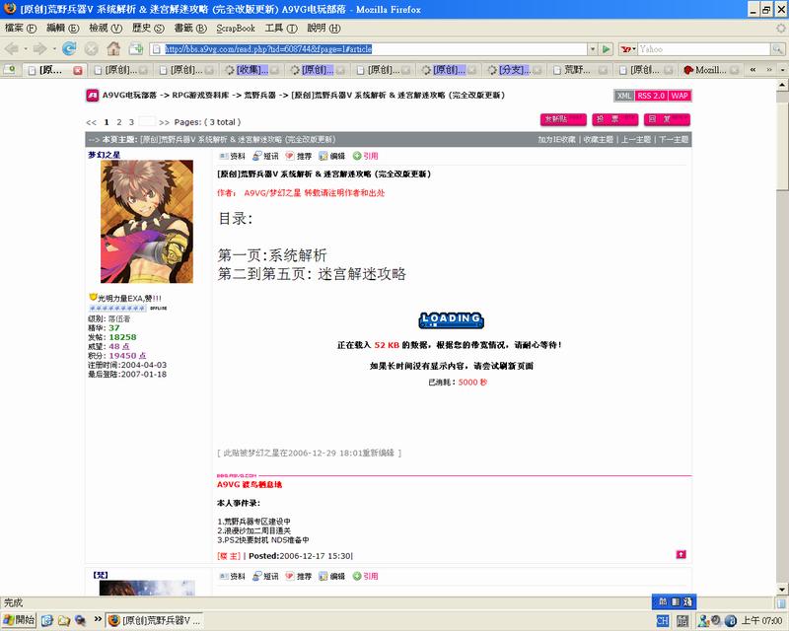Click the page number input box
Image resolution: width=789 pixels, height=631 pixels.
[147, 121]
